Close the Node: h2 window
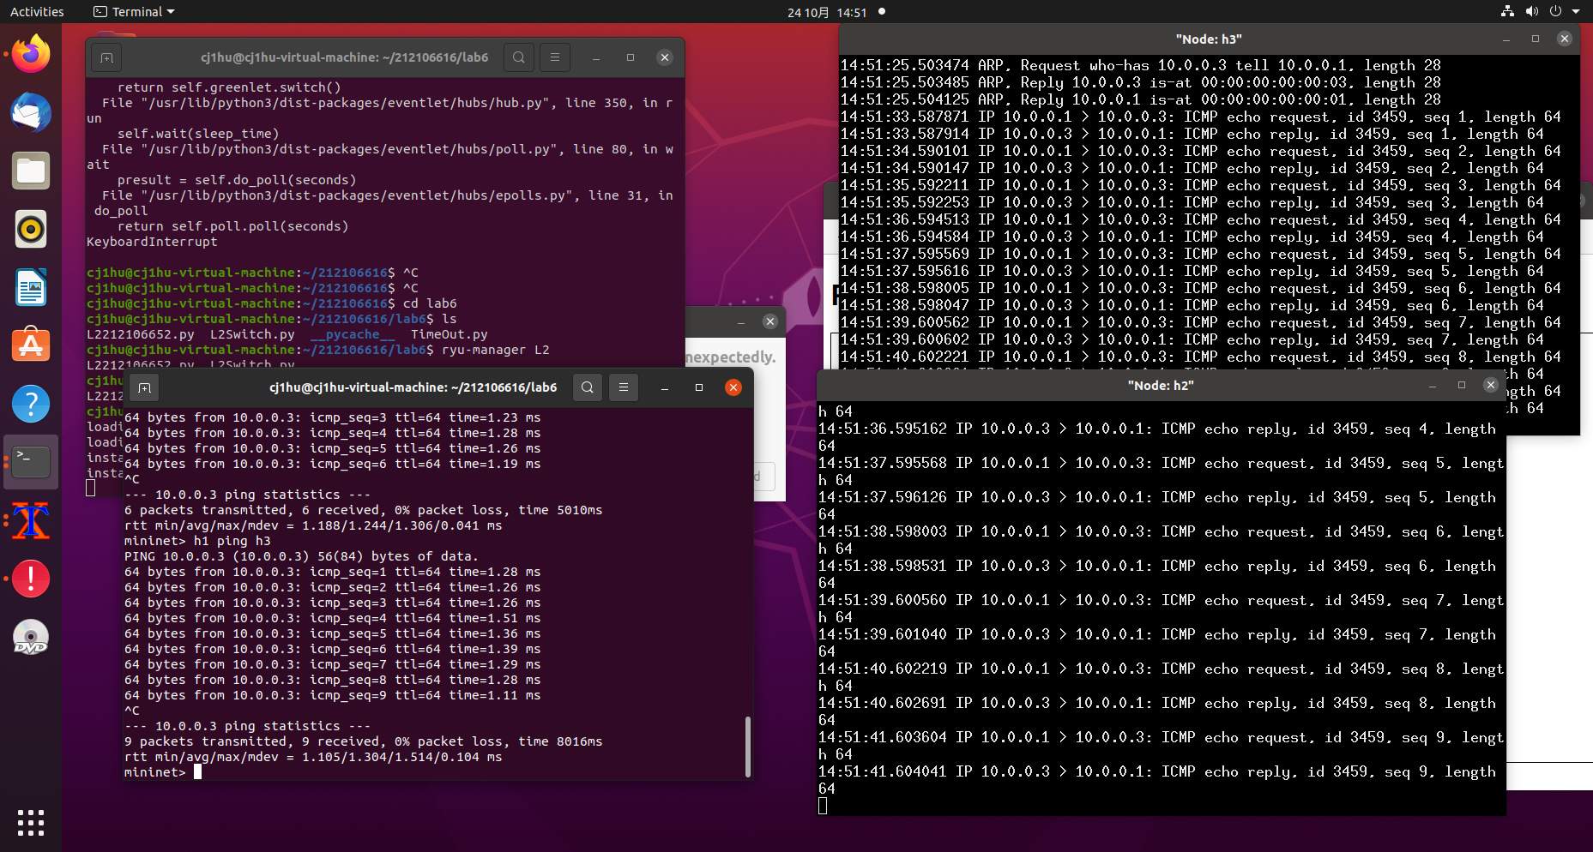Image resolution: width=1593 pixels, height=852 pixels. point(1491,386)
